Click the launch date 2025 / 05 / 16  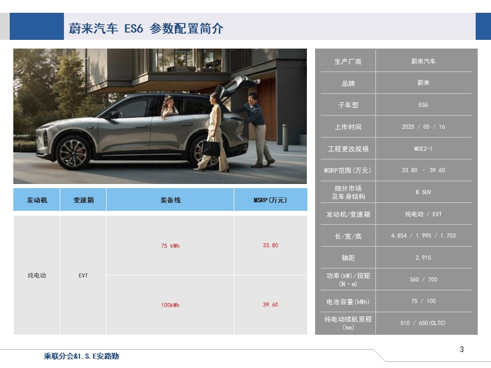(423, 127)
